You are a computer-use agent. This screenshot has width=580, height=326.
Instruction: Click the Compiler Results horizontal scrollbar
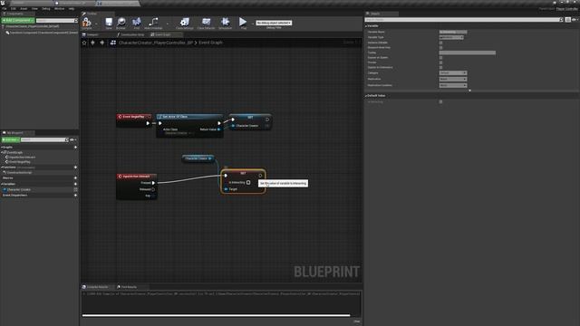click(216, 316)
